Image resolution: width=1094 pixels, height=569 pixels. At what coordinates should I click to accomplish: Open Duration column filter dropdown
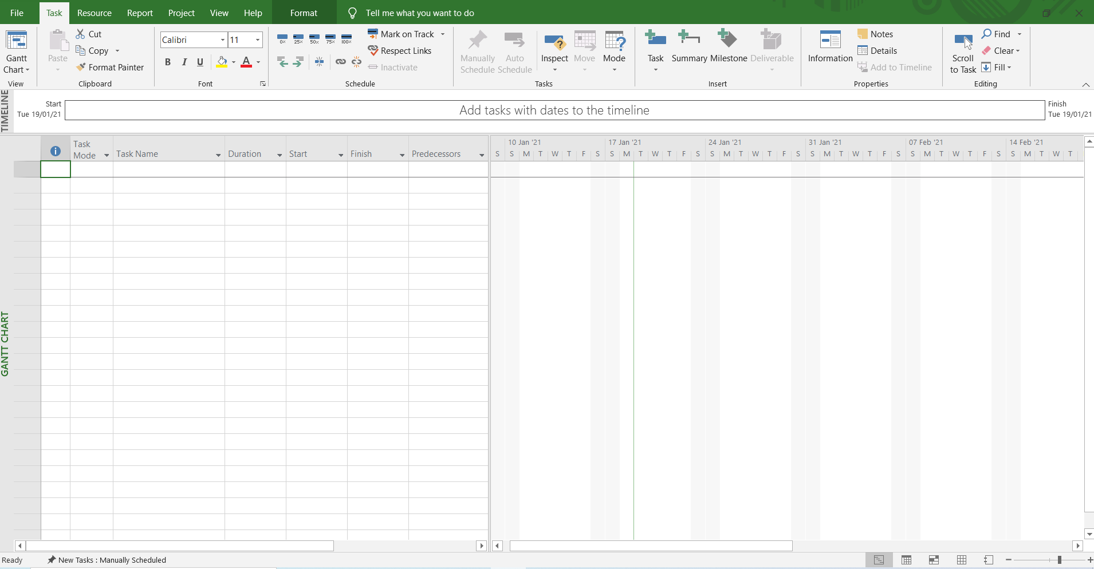(x=280, y=155)
